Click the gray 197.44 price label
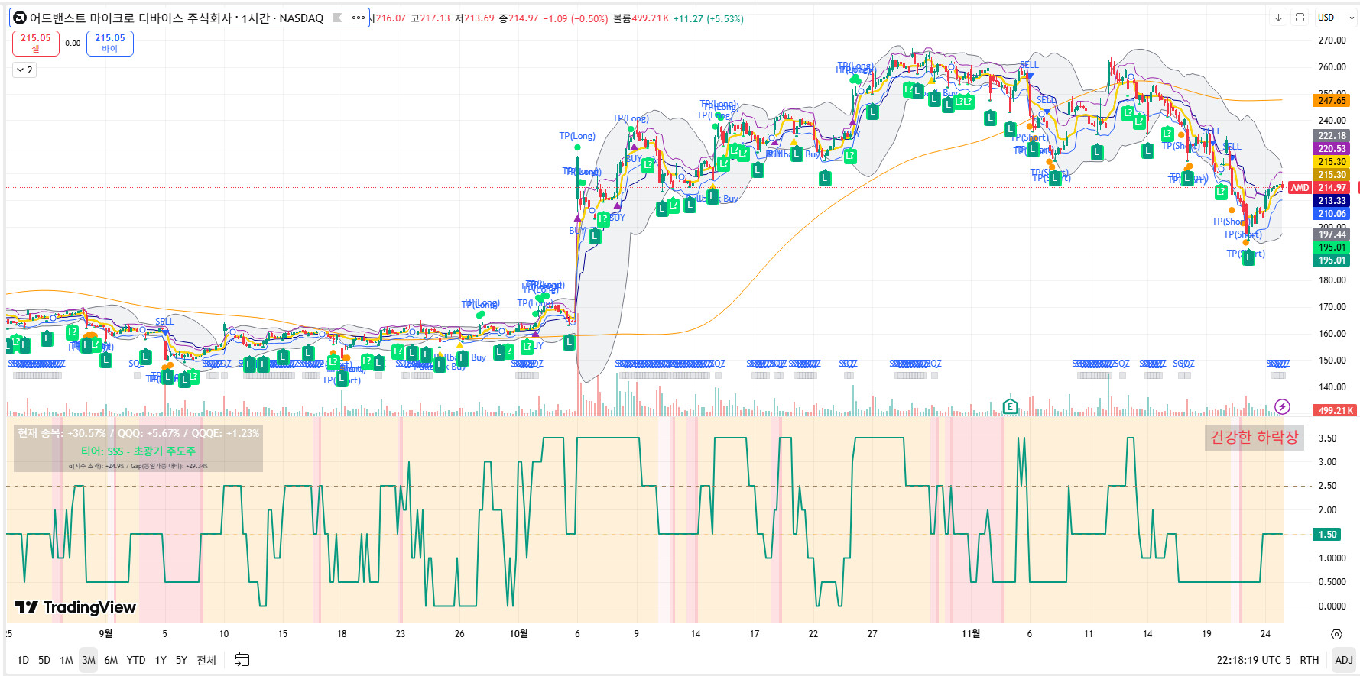This screenshot has height=676, width=1360. click(x=1332, y=234)
